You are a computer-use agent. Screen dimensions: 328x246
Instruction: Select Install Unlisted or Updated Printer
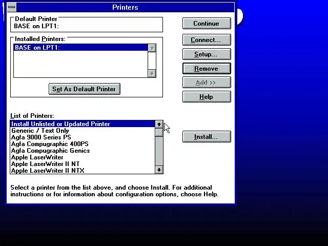[83, 124]
